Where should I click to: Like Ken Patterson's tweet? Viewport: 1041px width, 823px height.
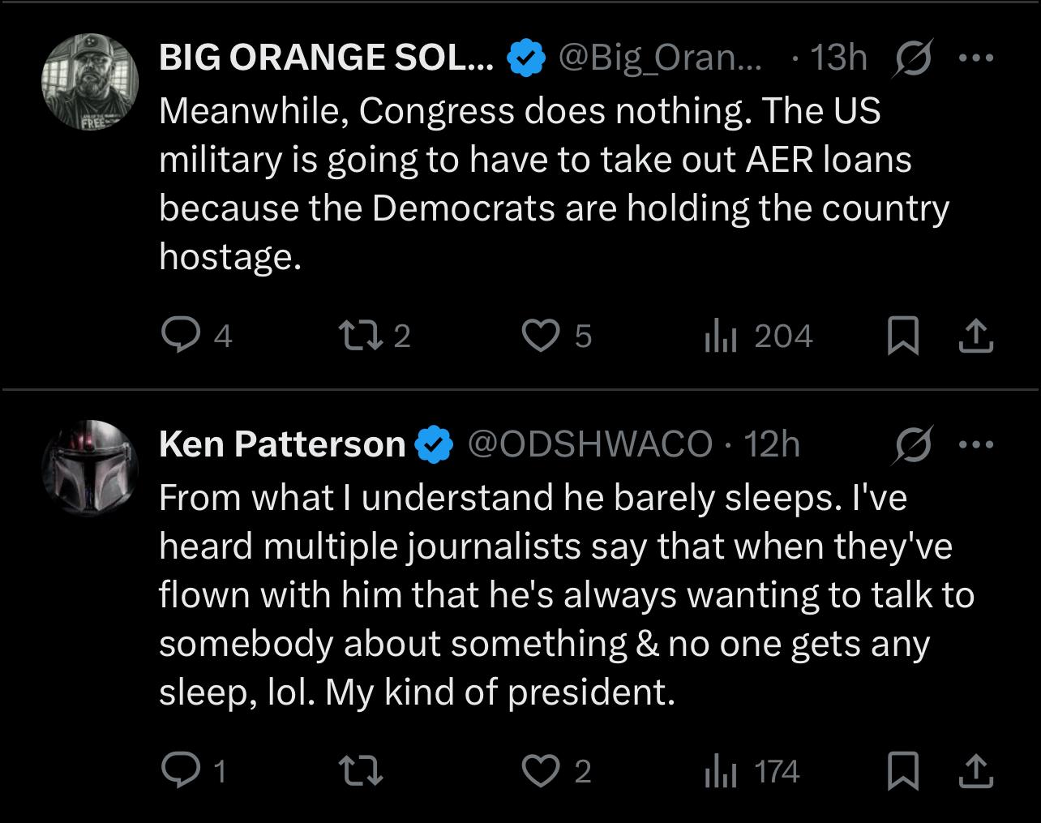click(x=540, y=770)
